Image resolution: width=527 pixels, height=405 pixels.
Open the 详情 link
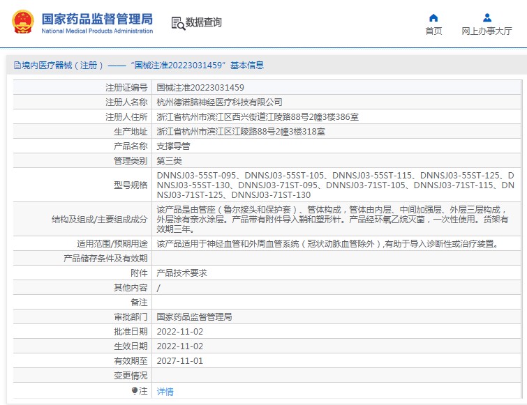[x=165, y=391]
